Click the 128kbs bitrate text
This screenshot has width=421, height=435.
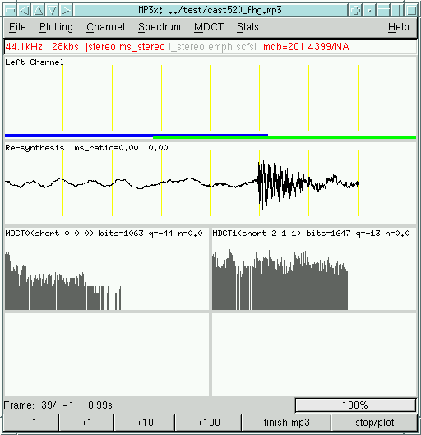(62, 47)
